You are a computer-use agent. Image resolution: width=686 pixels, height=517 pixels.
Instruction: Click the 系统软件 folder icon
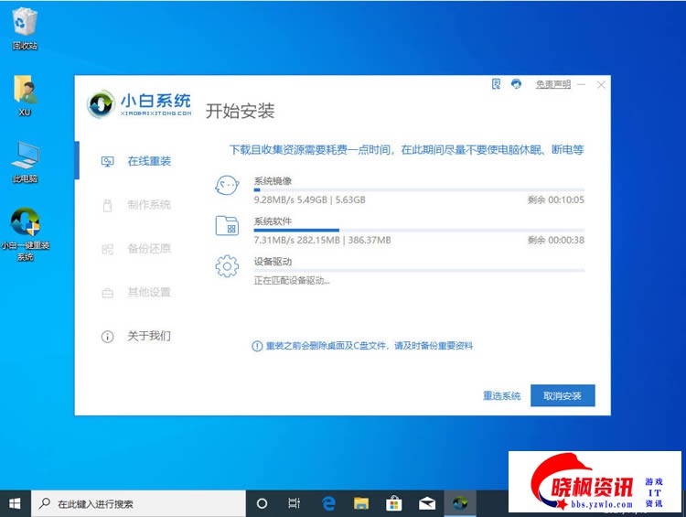coord(226,227)
